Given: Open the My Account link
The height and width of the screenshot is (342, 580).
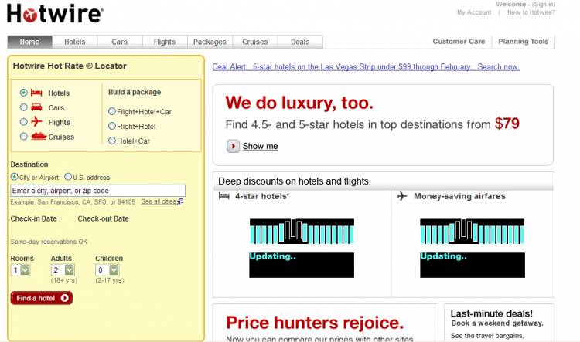Looking at the screenshot, I should [x=474, y=12].
